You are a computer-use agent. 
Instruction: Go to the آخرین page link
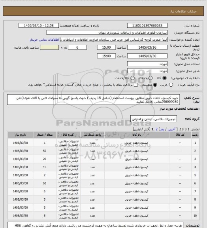[x=171, y=129]
